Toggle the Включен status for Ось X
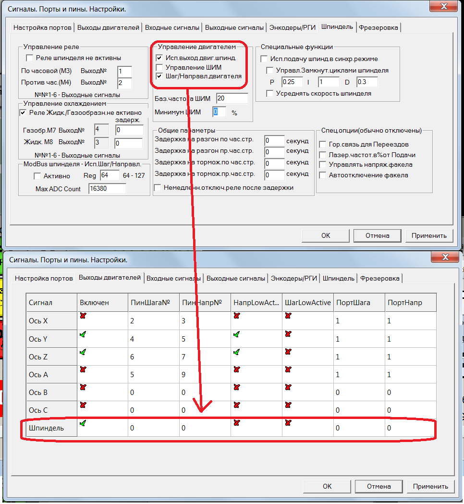 (83, 316)
